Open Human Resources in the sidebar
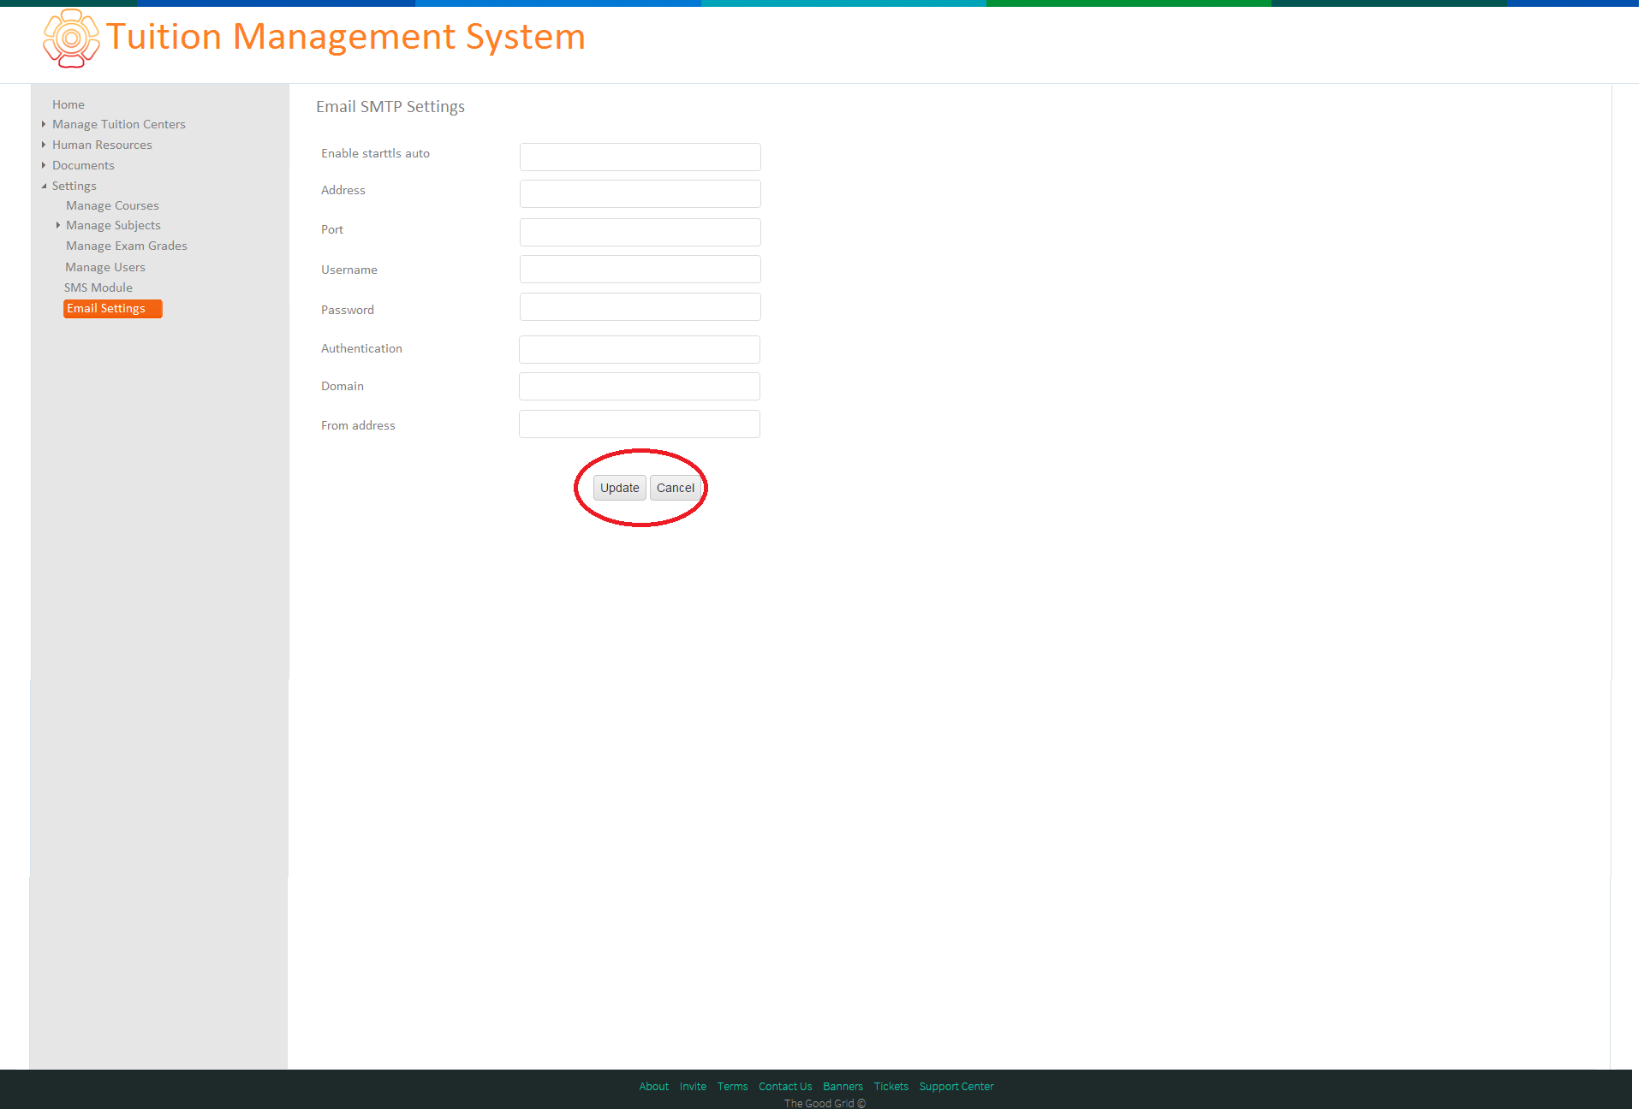The height and width of the screenshot is (1109, 1644). 102,145
